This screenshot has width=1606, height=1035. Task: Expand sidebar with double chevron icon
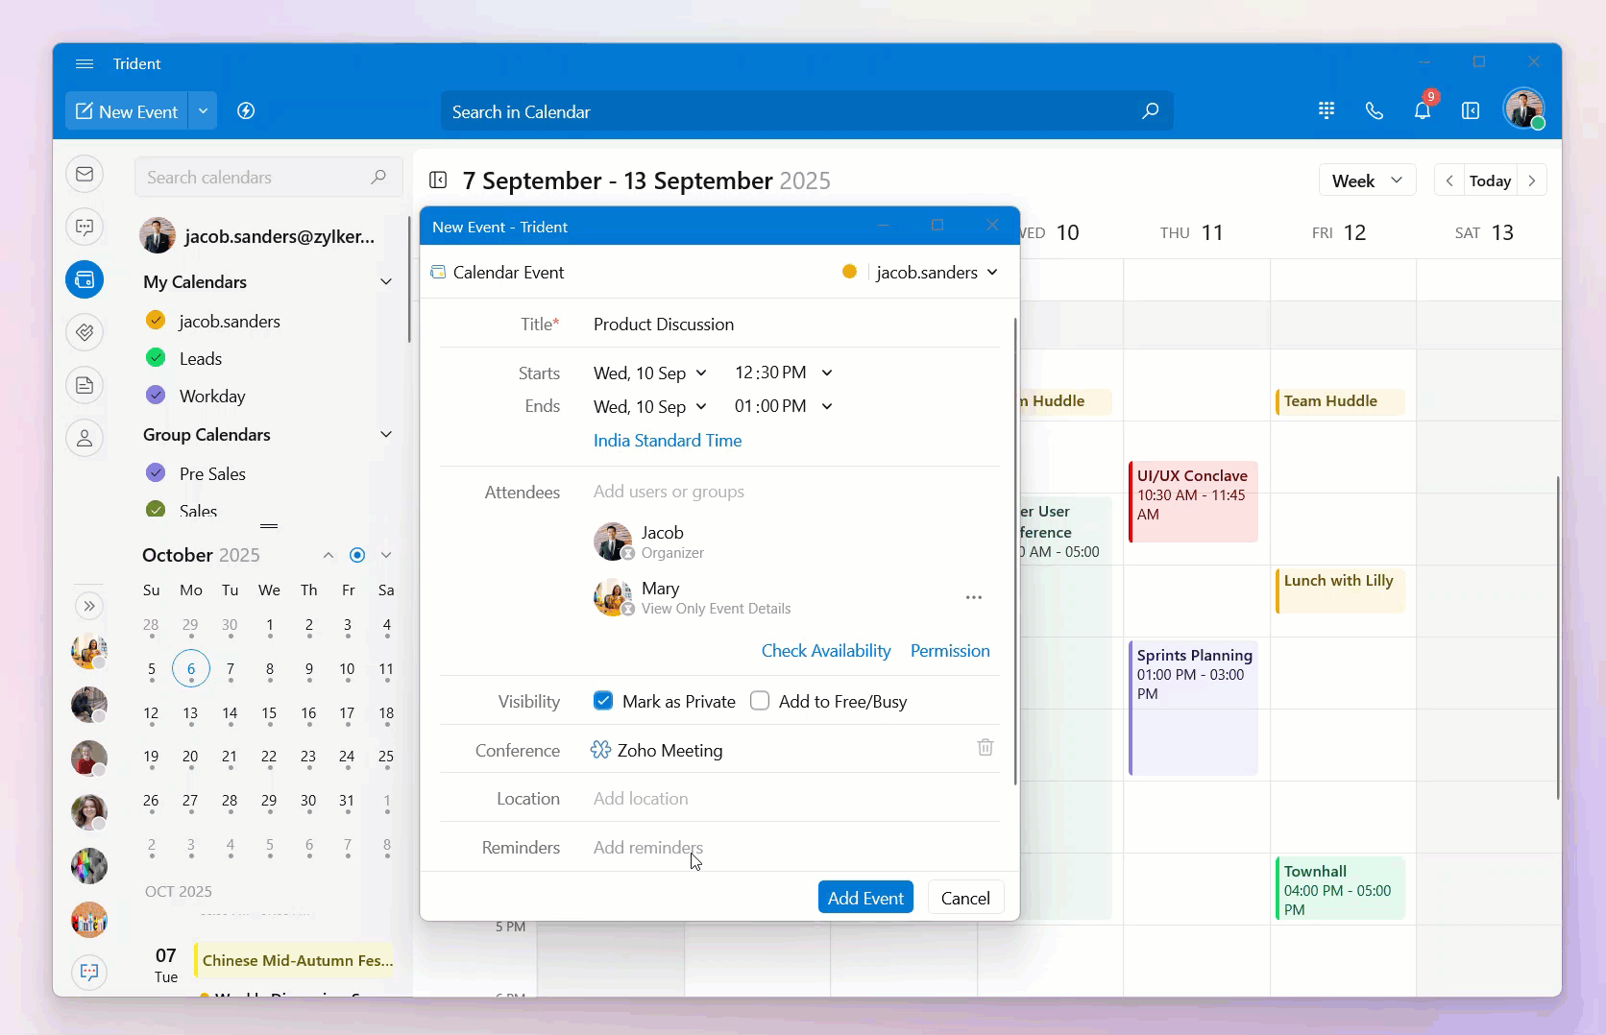point(89,606)
